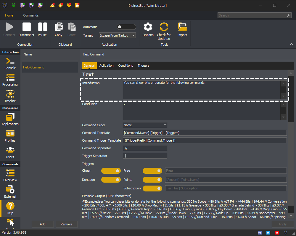Click the gold star status icon in title bar
Screen dimensions: 296x236
pyautogui.click(x=77, y=5)
